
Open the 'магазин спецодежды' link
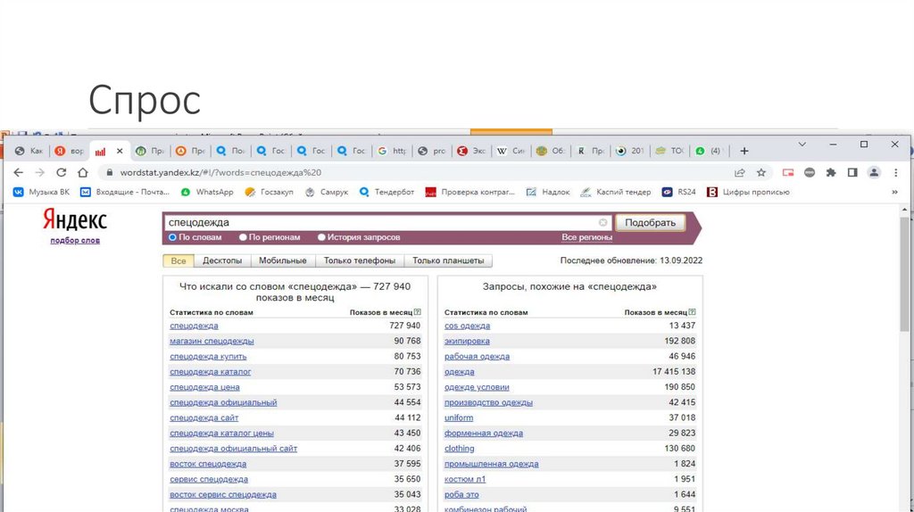tap(212, 342)
